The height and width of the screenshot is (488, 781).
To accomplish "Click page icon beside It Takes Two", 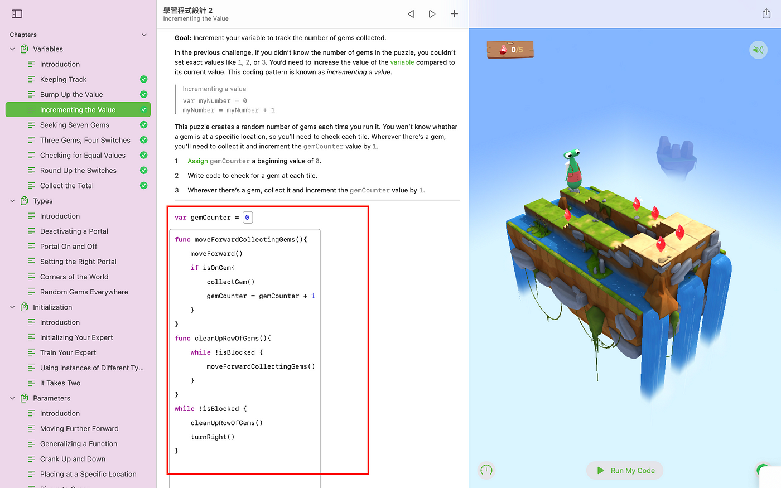I will [31, 383].
